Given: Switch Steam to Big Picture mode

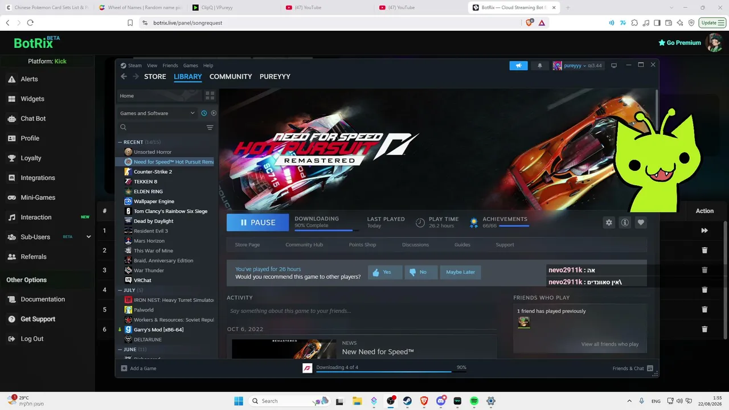Looking at the screenshot, I should point(614,65).
